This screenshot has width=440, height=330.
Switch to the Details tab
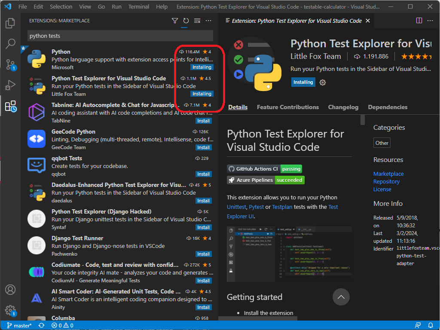click(x=238, y=107)
